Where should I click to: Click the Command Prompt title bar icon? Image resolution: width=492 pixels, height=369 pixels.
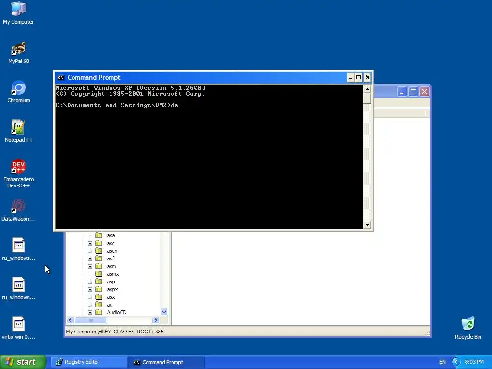61,77
